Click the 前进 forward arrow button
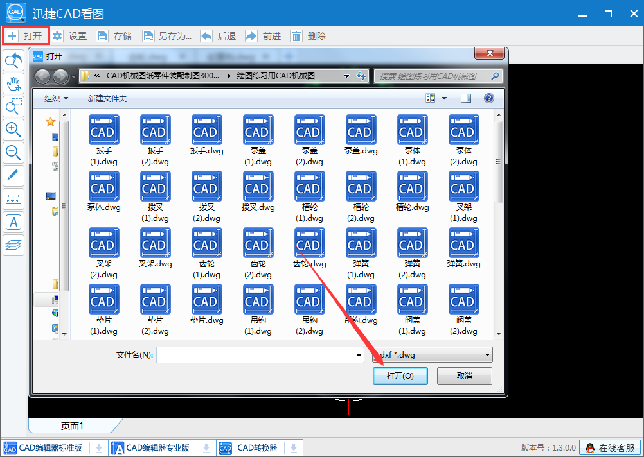Image resolution: width=644 pixels, height=457 pixels. [262, 36]
